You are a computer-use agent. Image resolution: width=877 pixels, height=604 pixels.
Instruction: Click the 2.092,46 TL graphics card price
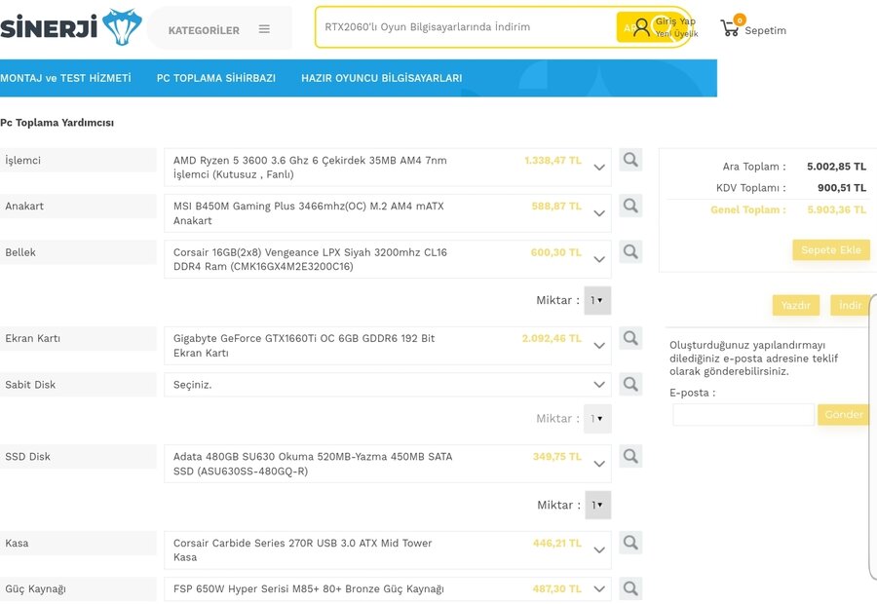pos(552,338)
